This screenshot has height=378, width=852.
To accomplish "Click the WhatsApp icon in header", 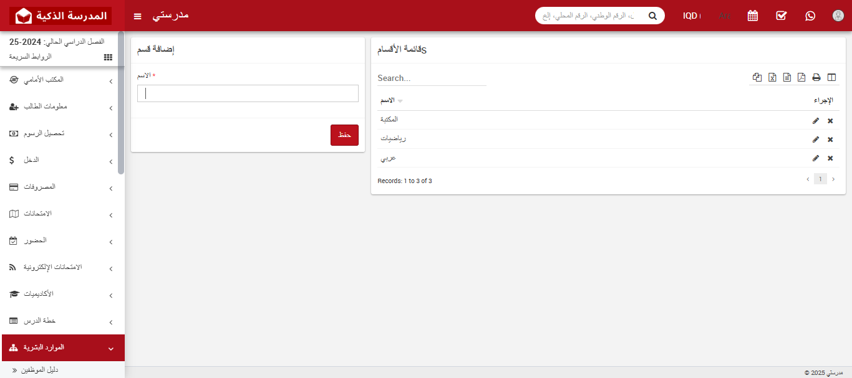I will [x=810, y=16].
